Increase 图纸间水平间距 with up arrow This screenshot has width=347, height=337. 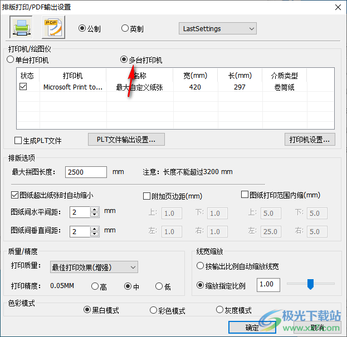95,210
